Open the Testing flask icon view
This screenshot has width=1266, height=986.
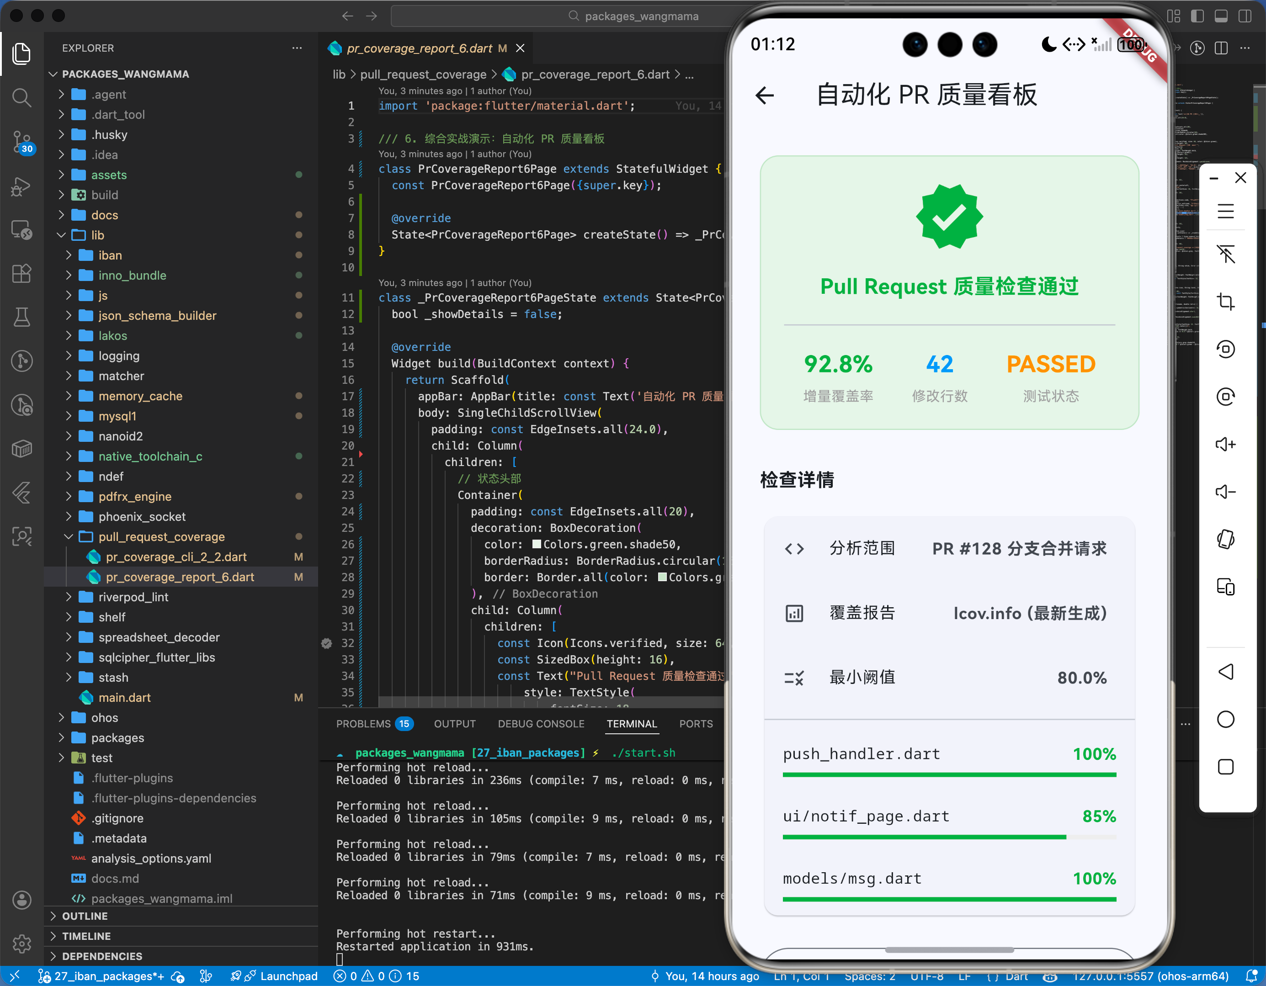pos(21,317)
